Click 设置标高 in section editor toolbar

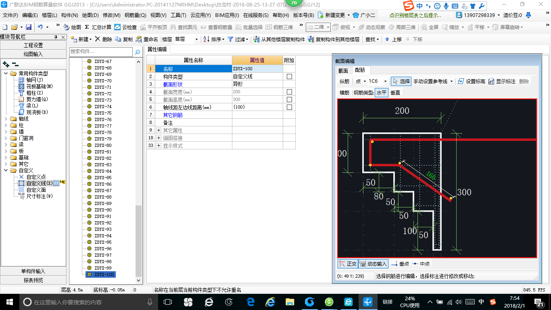pos(472,81)
